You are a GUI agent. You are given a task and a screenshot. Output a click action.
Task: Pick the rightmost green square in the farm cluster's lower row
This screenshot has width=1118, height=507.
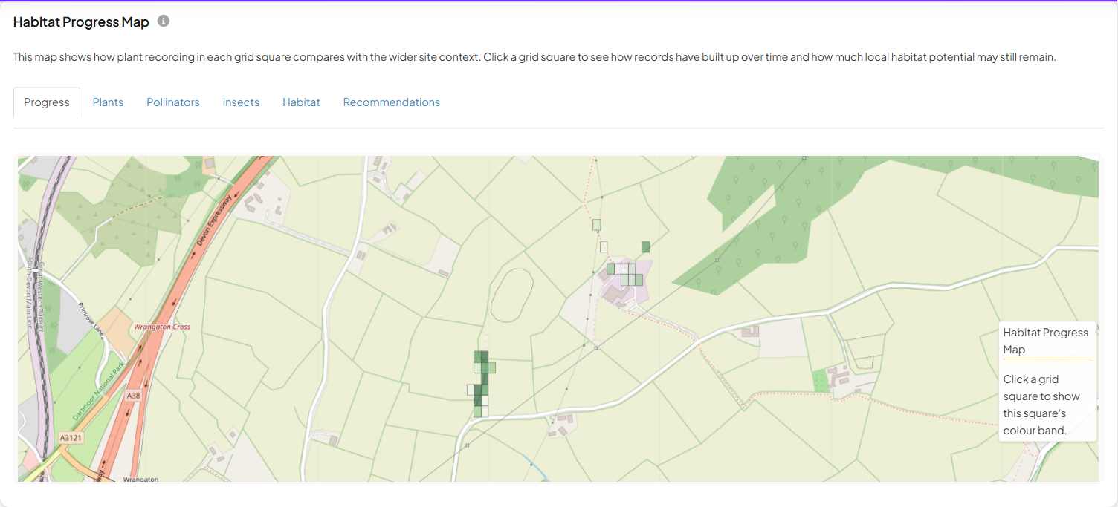639,280
